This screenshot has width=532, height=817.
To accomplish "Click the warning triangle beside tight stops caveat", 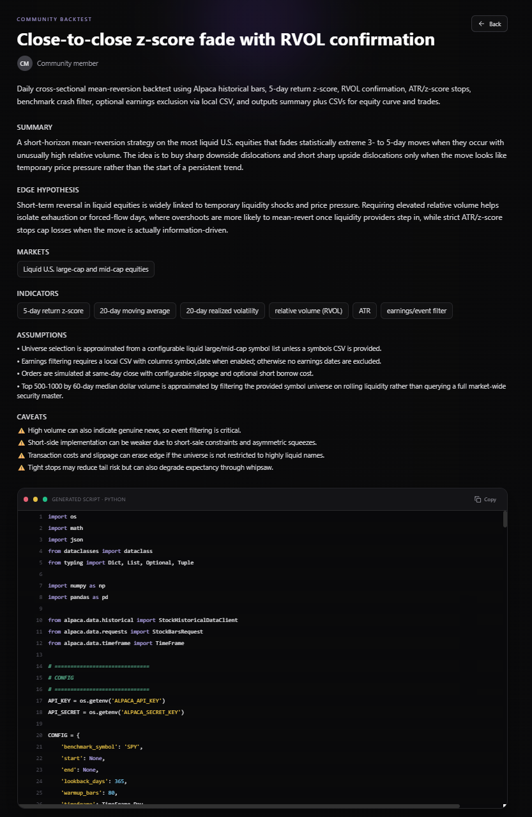I will click(21, 467).
